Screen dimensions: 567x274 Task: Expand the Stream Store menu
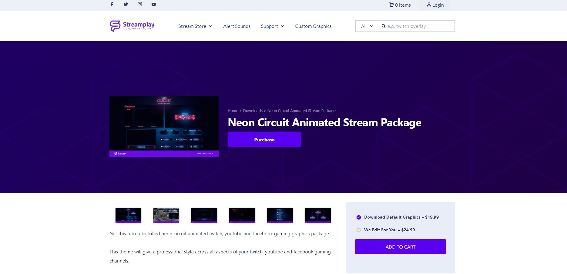[x=195, y=26]
